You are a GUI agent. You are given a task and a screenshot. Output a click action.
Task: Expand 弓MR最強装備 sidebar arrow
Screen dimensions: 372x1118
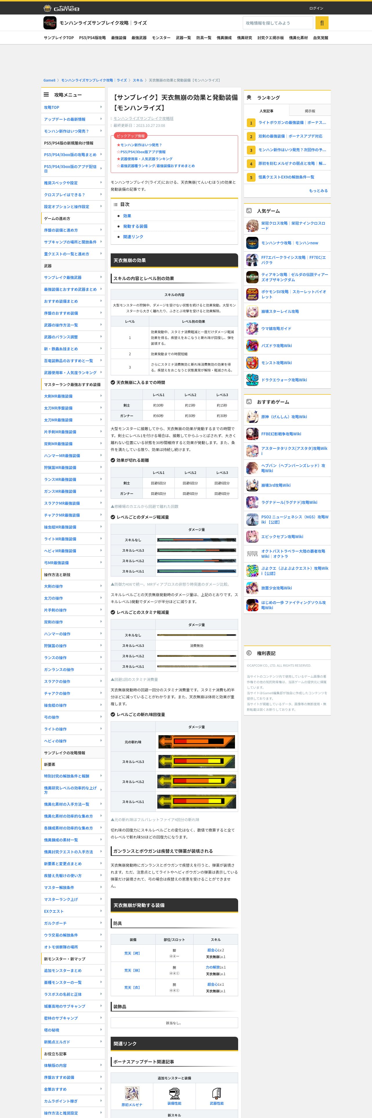pyautogui.click(x=101, y=562)
